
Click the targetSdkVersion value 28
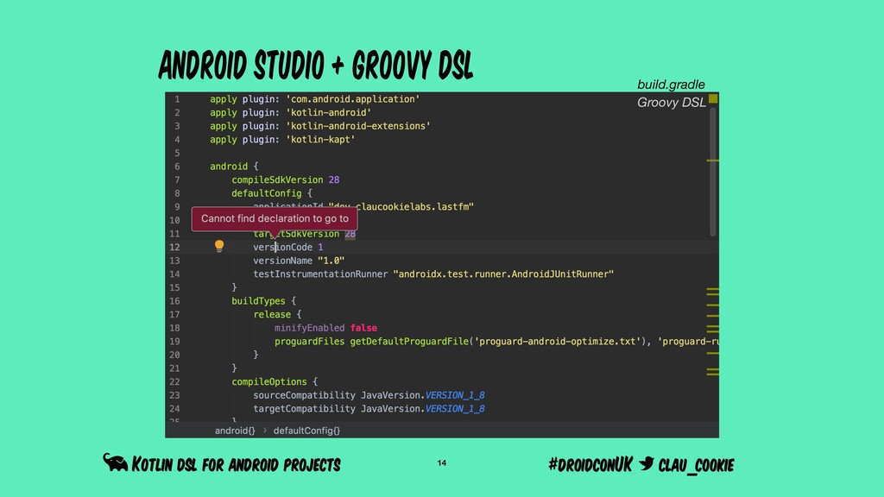pos(350,234)
